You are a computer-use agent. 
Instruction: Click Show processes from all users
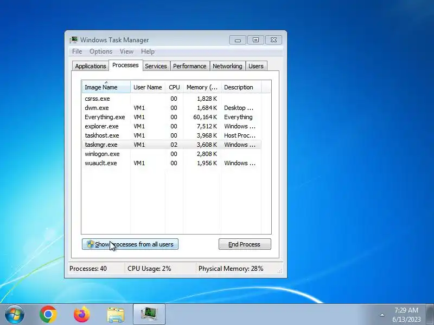130,244
